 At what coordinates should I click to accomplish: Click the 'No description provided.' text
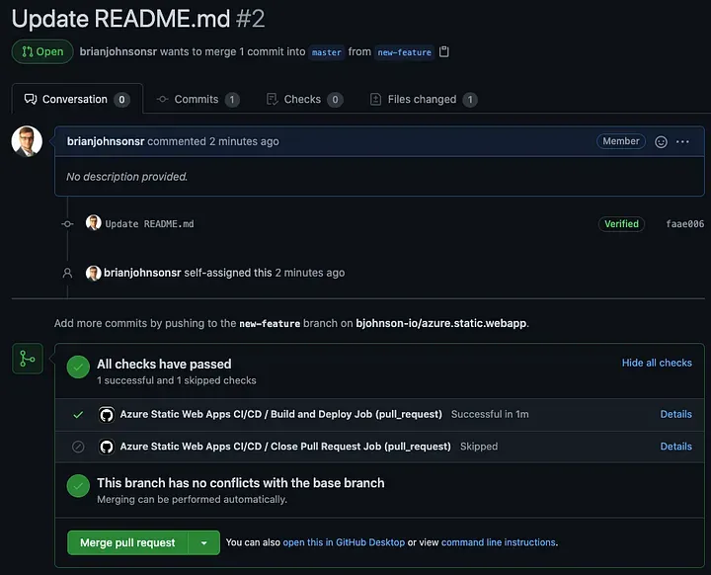click(x=127, y=177)
